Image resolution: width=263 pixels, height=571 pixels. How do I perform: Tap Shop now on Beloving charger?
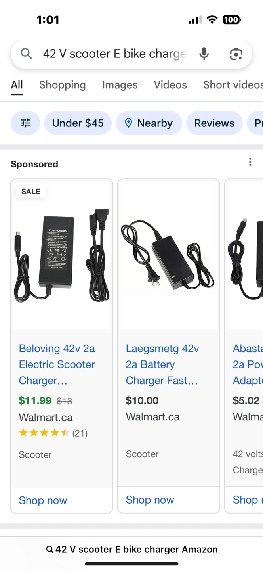point(43,500)
